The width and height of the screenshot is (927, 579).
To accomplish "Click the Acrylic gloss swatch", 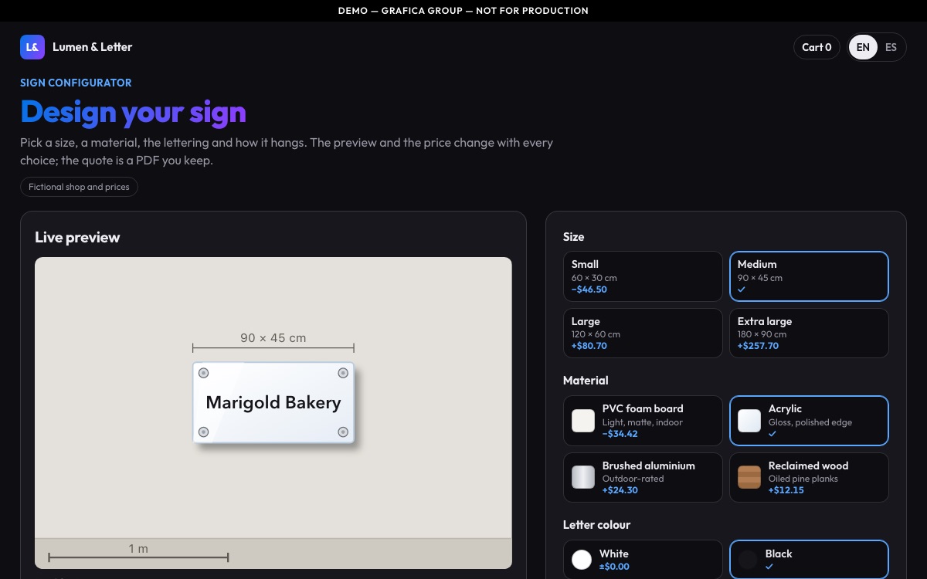I will (x=749, y=421).
